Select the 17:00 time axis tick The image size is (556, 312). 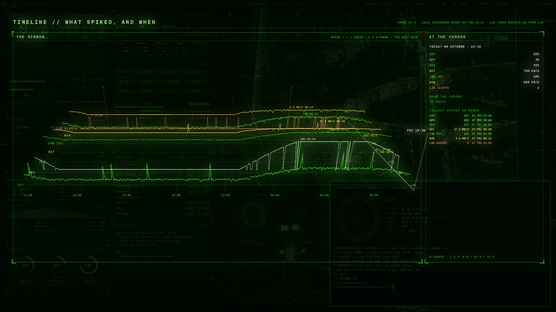[x=127, y=195]
